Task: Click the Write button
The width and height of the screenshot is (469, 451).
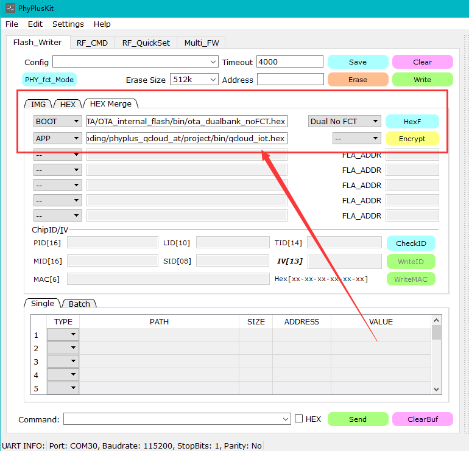Action: click(422, 80)
